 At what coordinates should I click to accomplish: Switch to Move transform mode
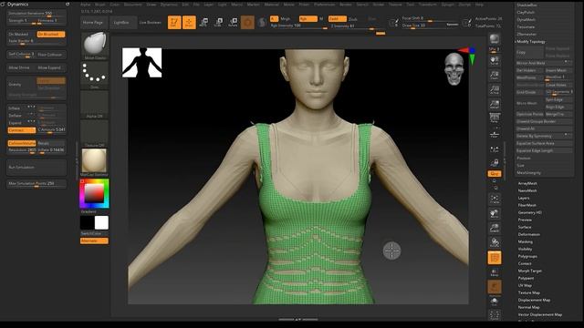click(203, 22)
